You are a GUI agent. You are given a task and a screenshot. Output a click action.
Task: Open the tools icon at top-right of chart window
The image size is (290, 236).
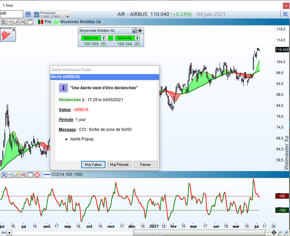[x=285, y=14]
